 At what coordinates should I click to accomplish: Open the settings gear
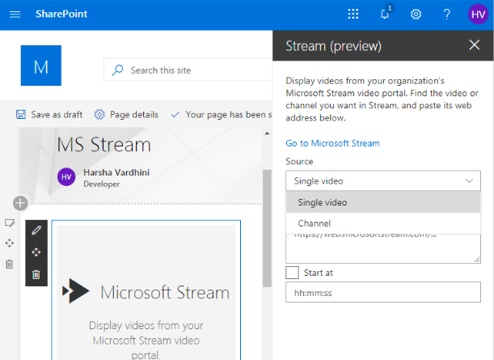coord(416,15)
